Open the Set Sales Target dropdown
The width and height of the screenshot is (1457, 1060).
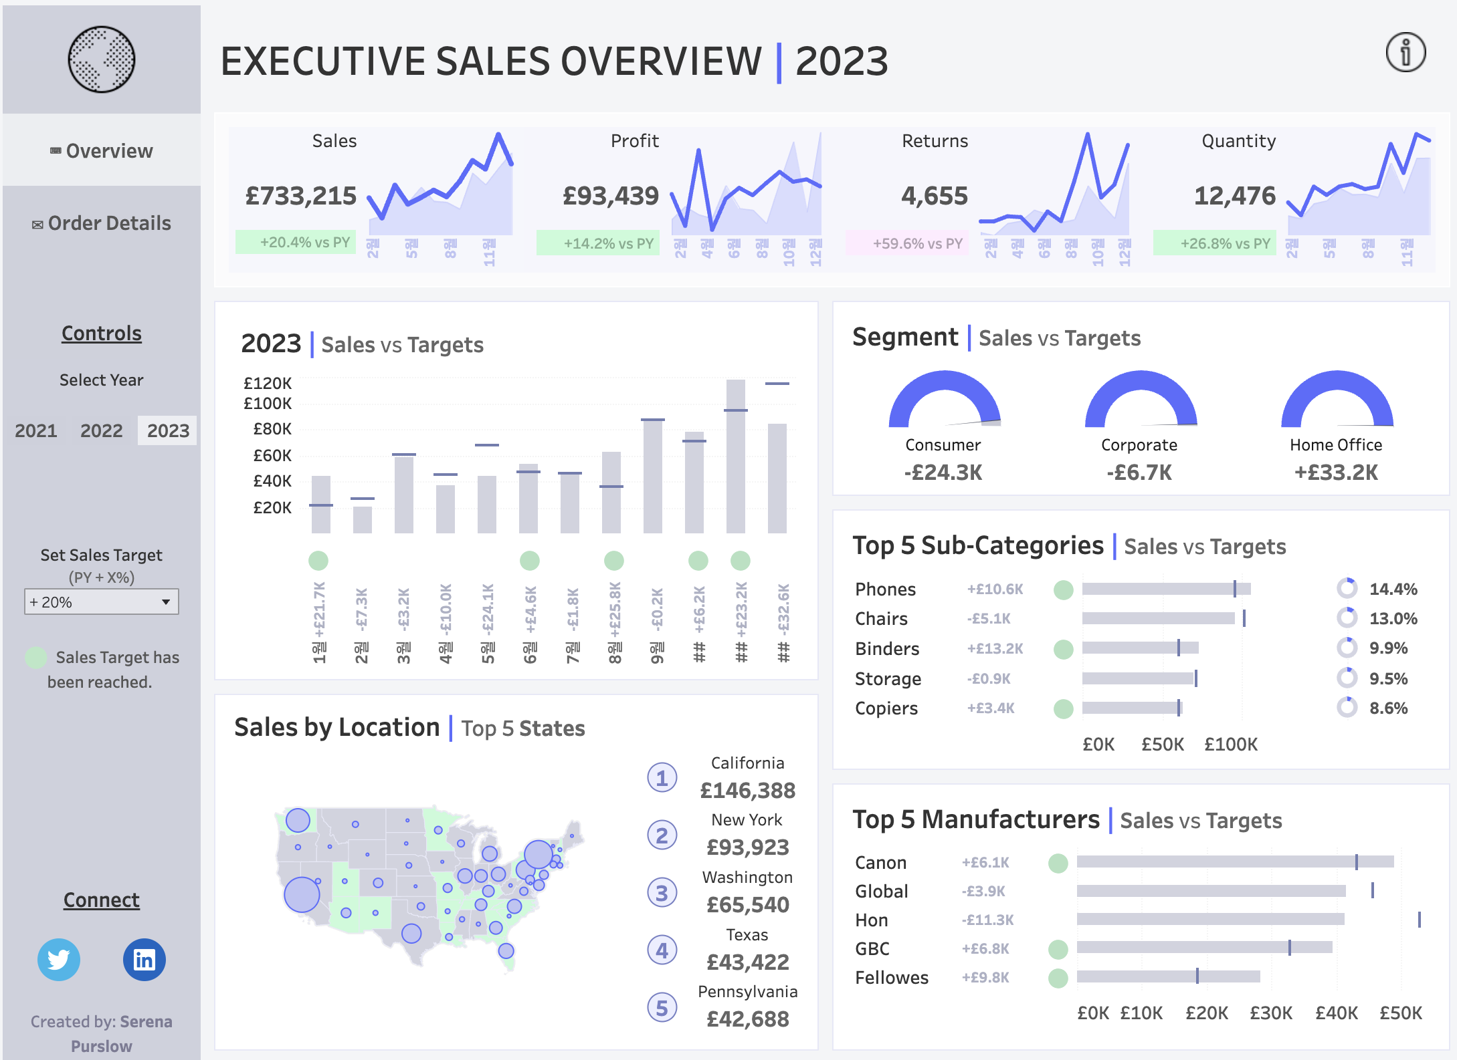pos(102,602)
